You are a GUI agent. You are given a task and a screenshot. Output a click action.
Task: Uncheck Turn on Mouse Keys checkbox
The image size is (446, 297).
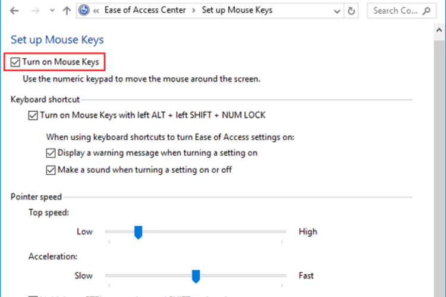15,62
